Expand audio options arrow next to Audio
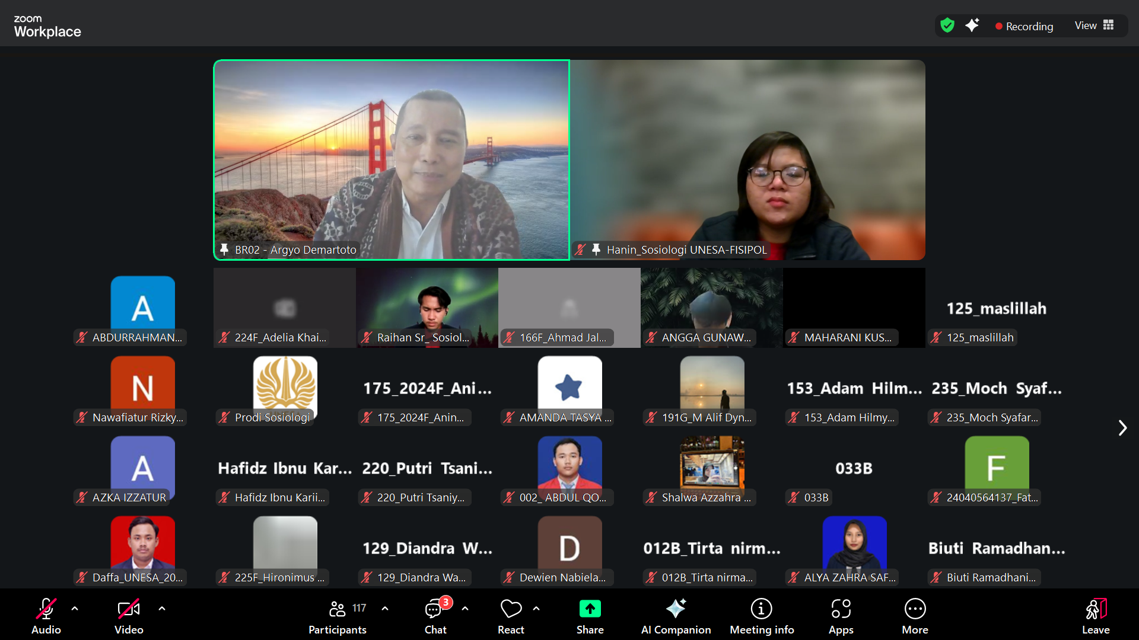1139x640 pixels. click(x=75, y=608)
